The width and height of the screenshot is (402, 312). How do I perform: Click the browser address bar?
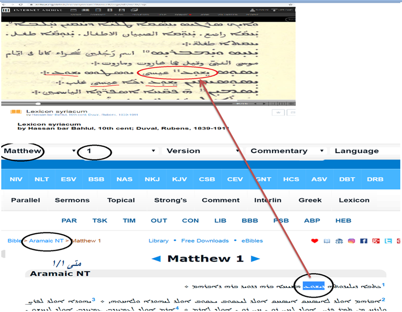click(x=159, y=4)
